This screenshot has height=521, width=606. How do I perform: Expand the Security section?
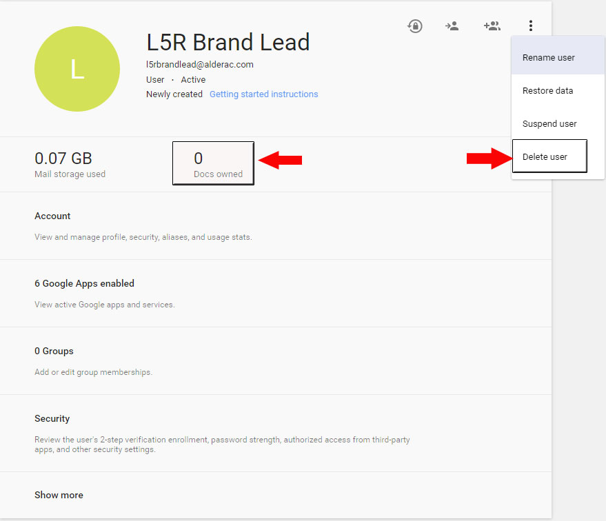[276, 433]
